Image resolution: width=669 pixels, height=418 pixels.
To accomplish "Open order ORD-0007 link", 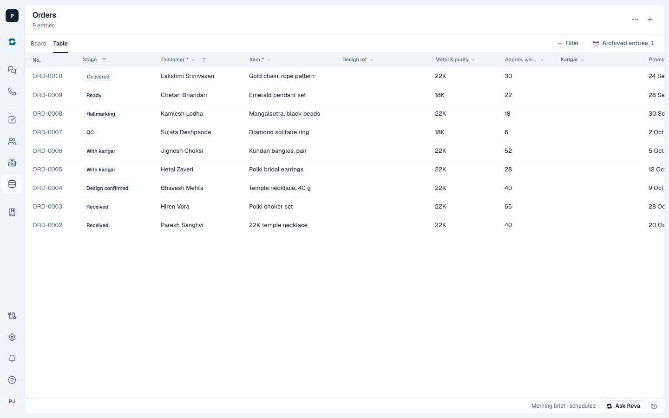I will pos(47,132).
